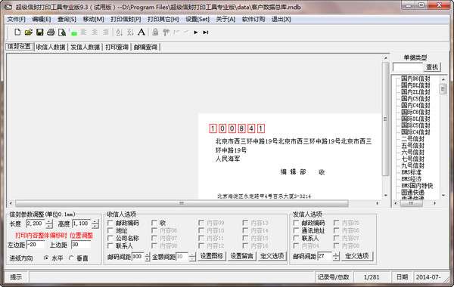Click the recipient 邮码间距 spinner arrows
Viewport: 454px width, 287px height.
click(x=147, y=256)
